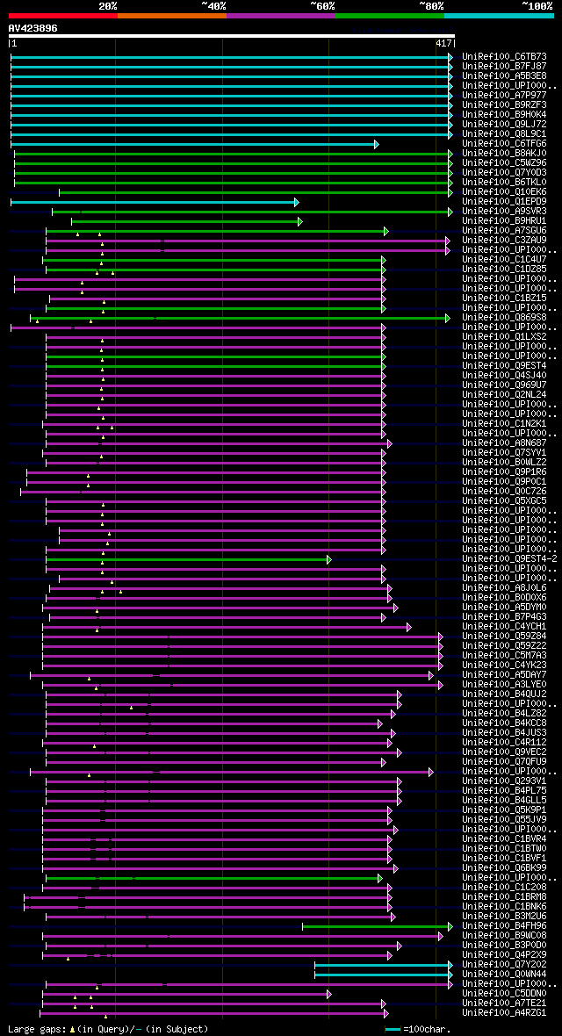
Task: Click the UniRef100_C1N2K1 hit
Action: (x=504, y=424)
